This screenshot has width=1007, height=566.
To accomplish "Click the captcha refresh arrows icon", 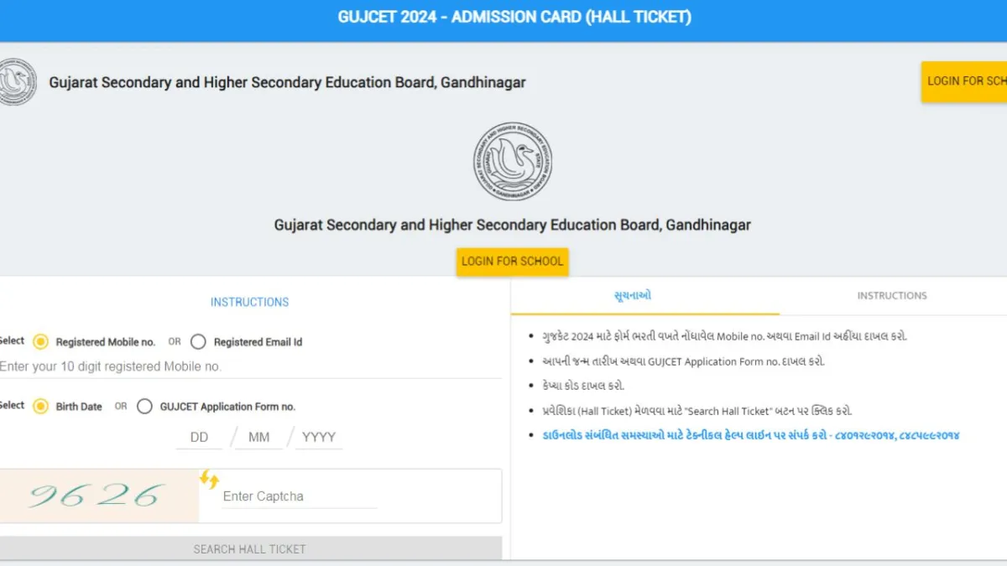I will [x=209, y=480].
